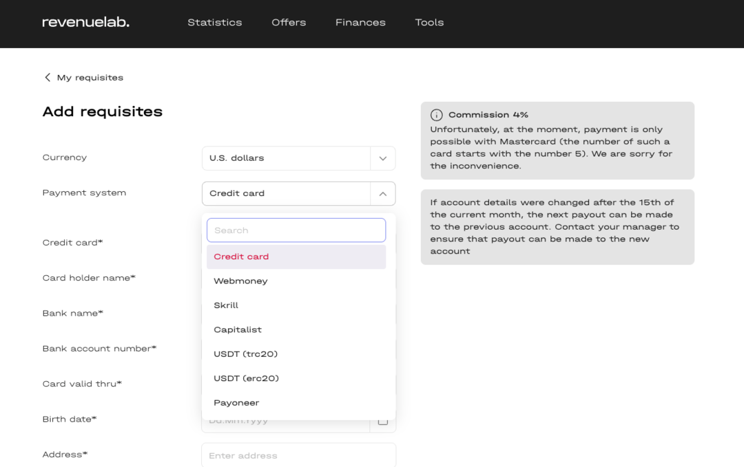Click the revenuelab logo

tap(85, 22)
